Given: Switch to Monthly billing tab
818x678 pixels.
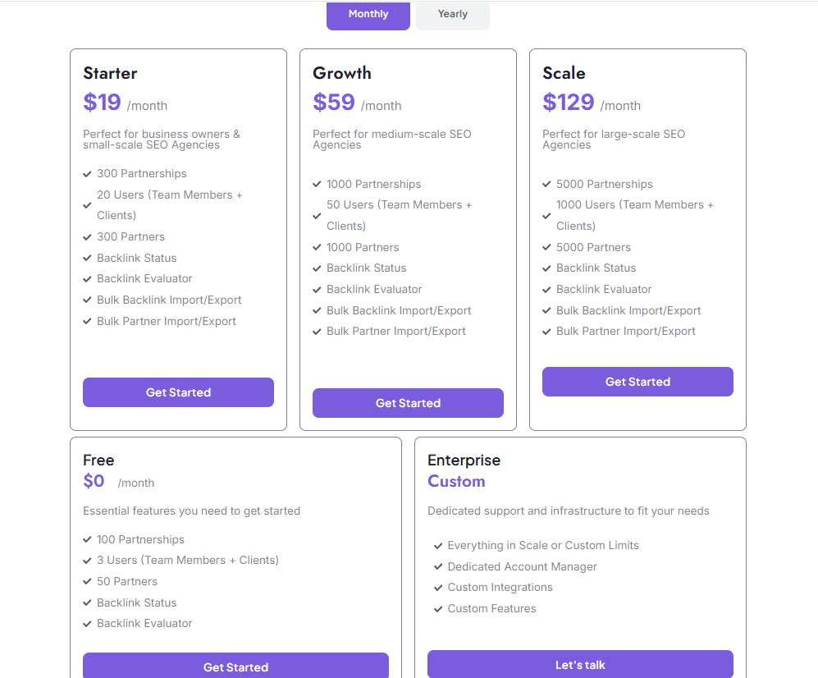Looking at the screenshot, I should point(368,15).
